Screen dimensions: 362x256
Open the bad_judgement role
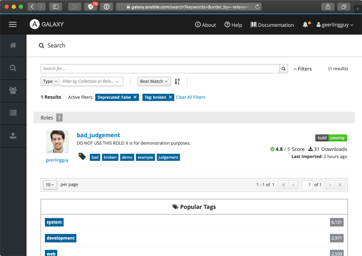[98, 135]
